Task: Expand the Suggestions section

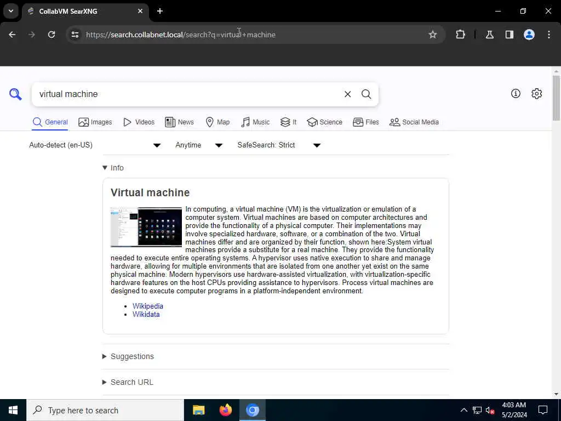Action: click(x=128, y=356)
